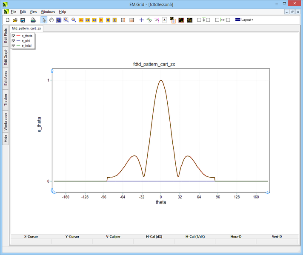
Task: Open the Tracker side panel
Action: tap(6, 100)
